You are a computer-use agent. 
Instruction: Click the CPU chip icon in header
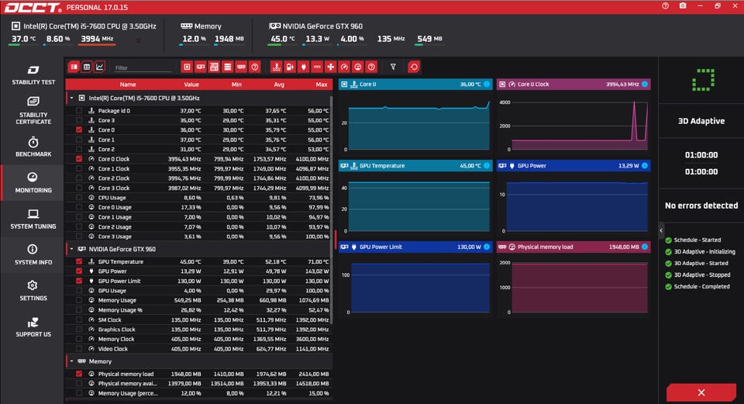(15, 26)
